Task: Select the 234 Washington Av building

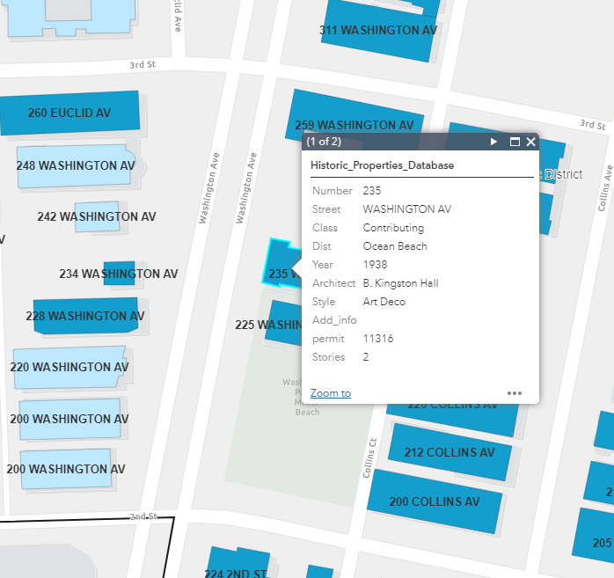Action: point(119,274)
